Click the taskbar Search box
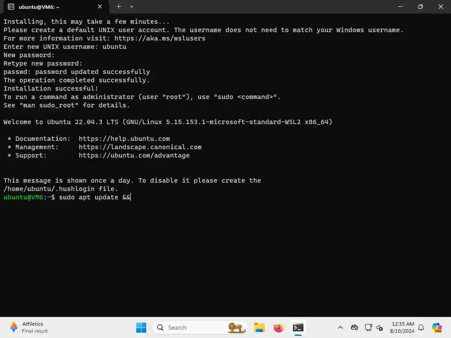Viewport: 451px width, 338px height. point(200,327)
